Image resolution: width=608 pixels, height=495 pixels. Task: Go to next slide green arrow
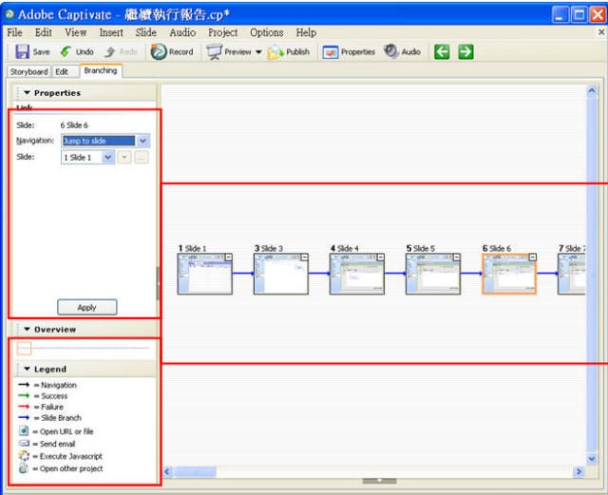pos(465,51)
